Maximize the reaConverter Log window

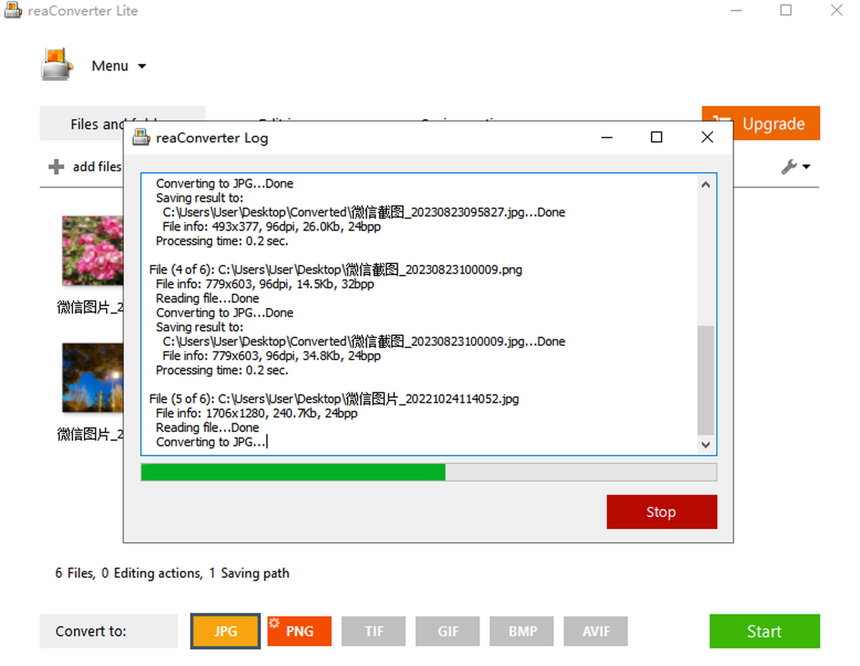(x=656, y=137)
